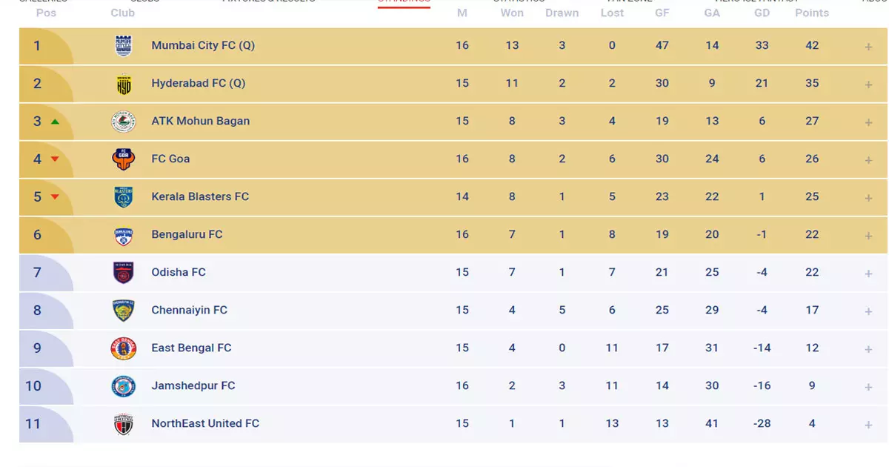889x467 pixels.
Task: Open the Jamshedpur FC team name link
Action: [x=193, y=385]
